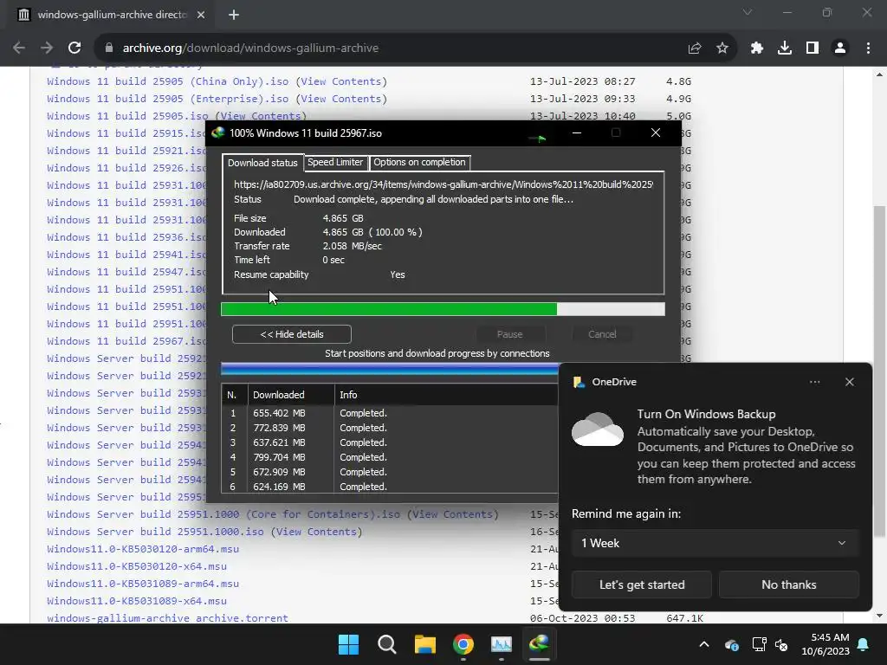Open the Windows Start menu
The height and width of the screenshot is (665, 887).
tap(348, 644)
